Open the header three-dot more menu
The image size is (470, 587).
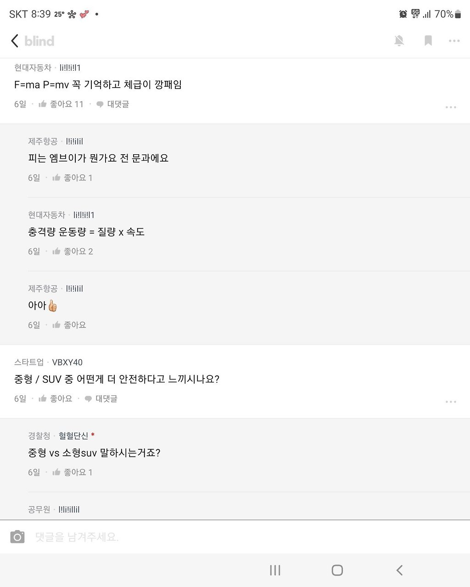[x=454, y=41]
